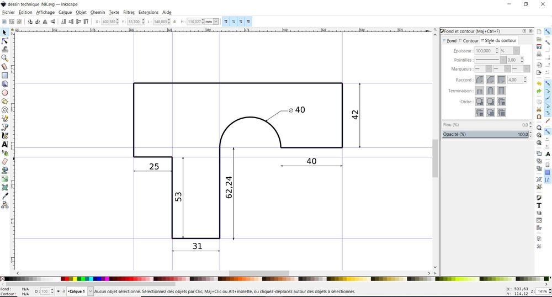The width and height of the screenshot is (552, 297).
Task: Select the Text tool
Action: [4, 144]
